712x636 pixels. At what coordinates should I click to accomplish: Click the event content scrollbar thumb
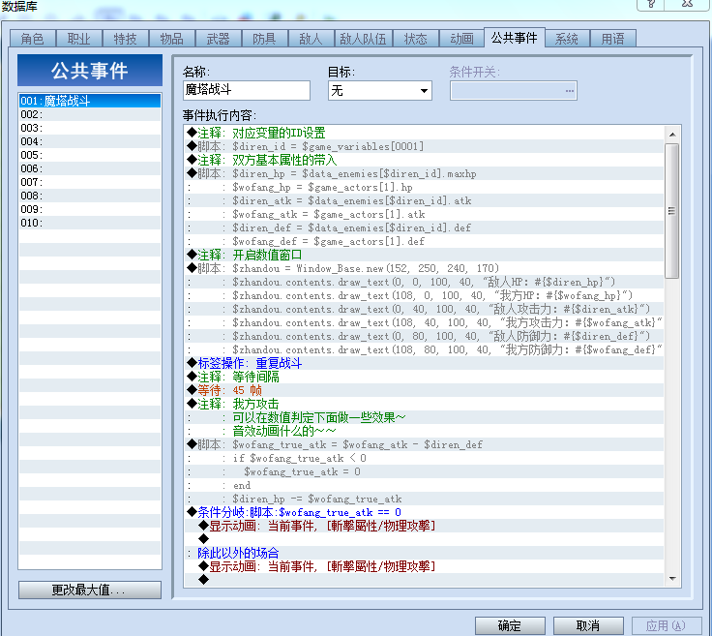click(x=672, y=210)
